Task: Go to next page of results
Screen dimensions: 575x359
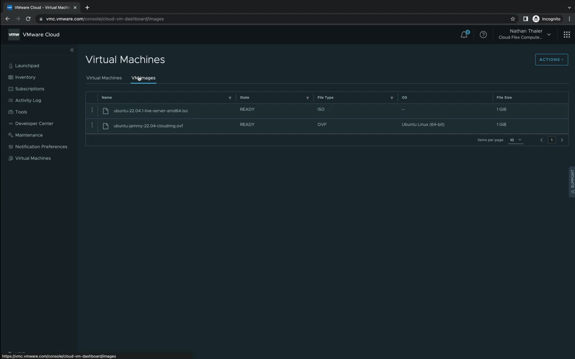Action: [x=562, y=140]
